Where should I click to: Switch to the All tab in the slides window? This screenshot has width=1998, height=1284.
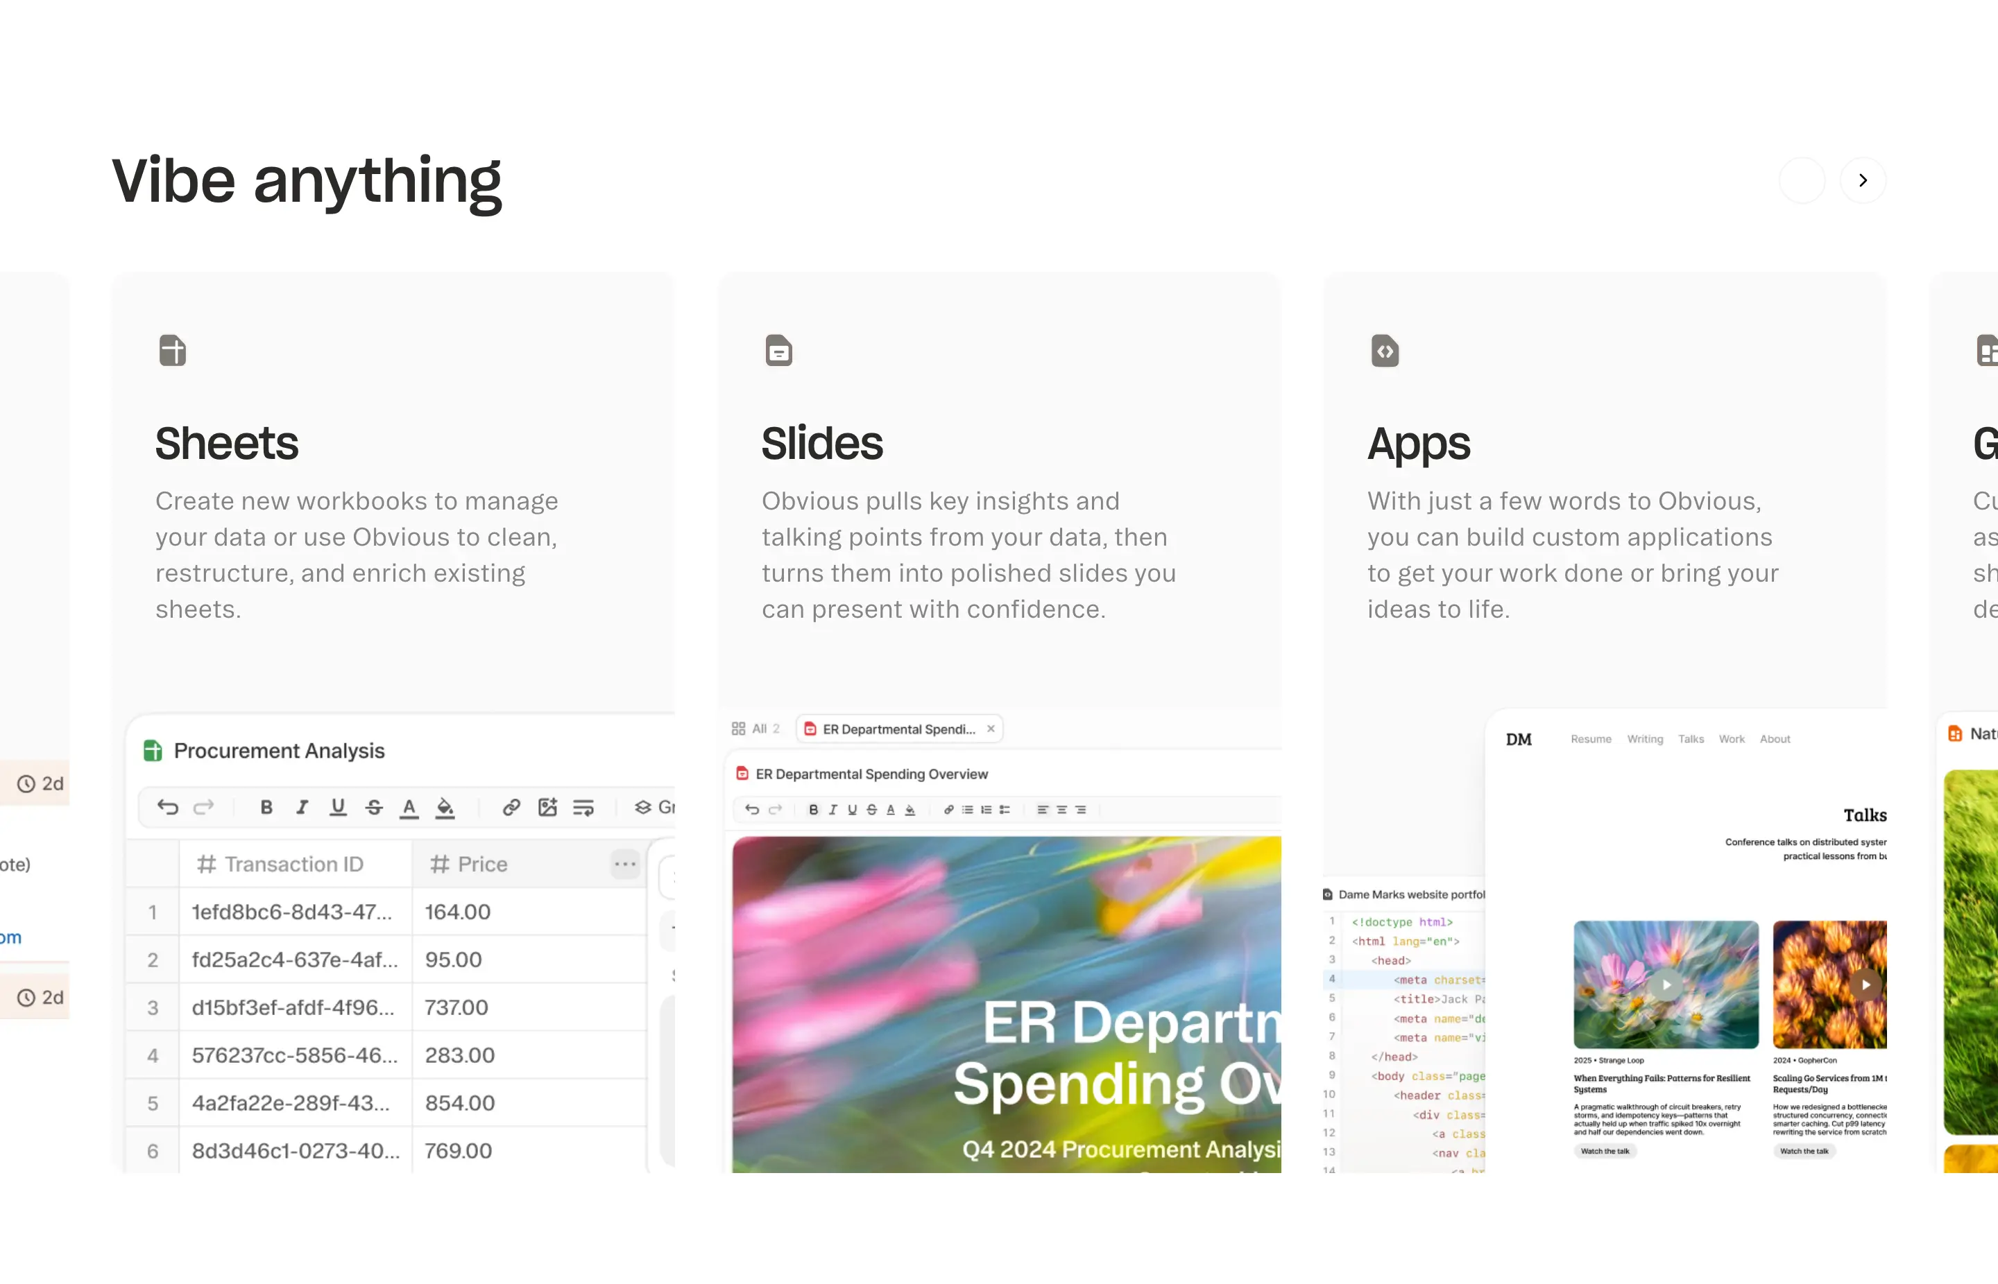point(759,728)
